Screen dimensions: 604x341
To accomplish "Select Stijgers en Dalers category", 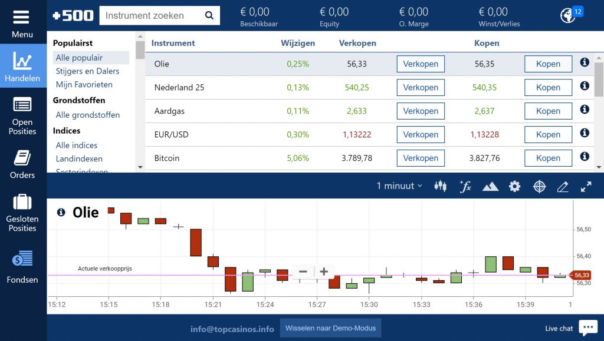I will coord(87,71).
